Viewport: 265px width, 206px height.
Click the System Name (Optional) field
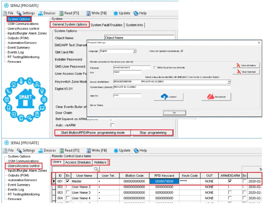click(x=172, y=87)
